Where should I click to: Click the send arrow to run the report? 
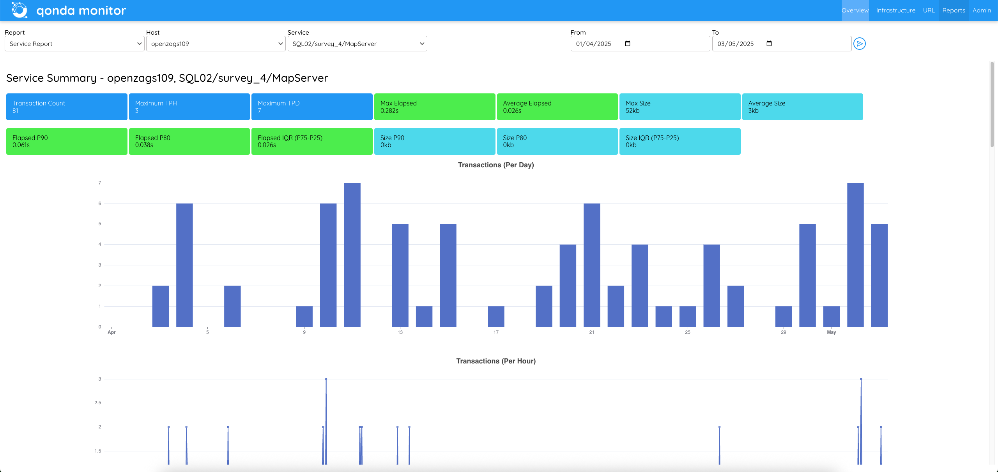[x=860, y=44]
